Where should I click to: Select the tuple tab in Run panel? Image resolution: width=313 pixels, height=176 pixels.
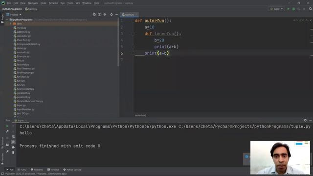coord(21,120)
